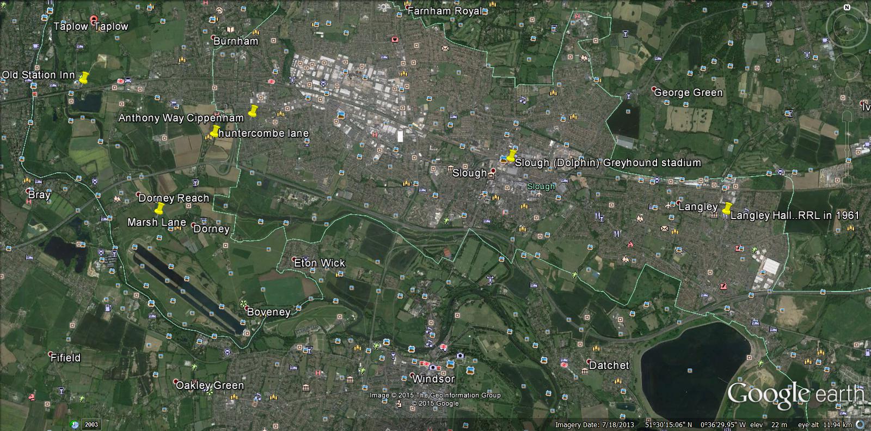This screenshot has height=431, width=871.
Task: Click the Farnham Royal place label
Action: [x=444, y=11]
